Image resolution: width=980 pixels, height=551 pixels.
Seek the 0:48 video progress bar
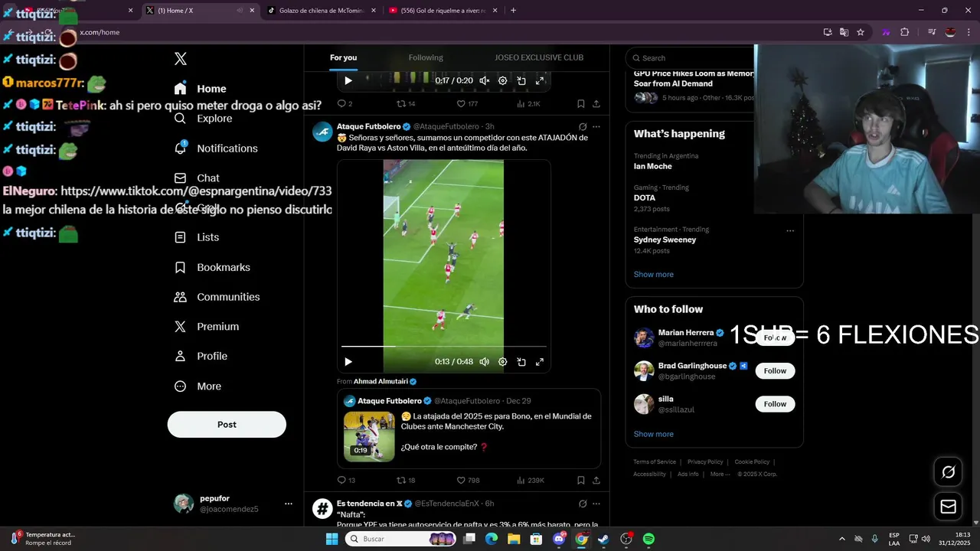click(444, 347)
